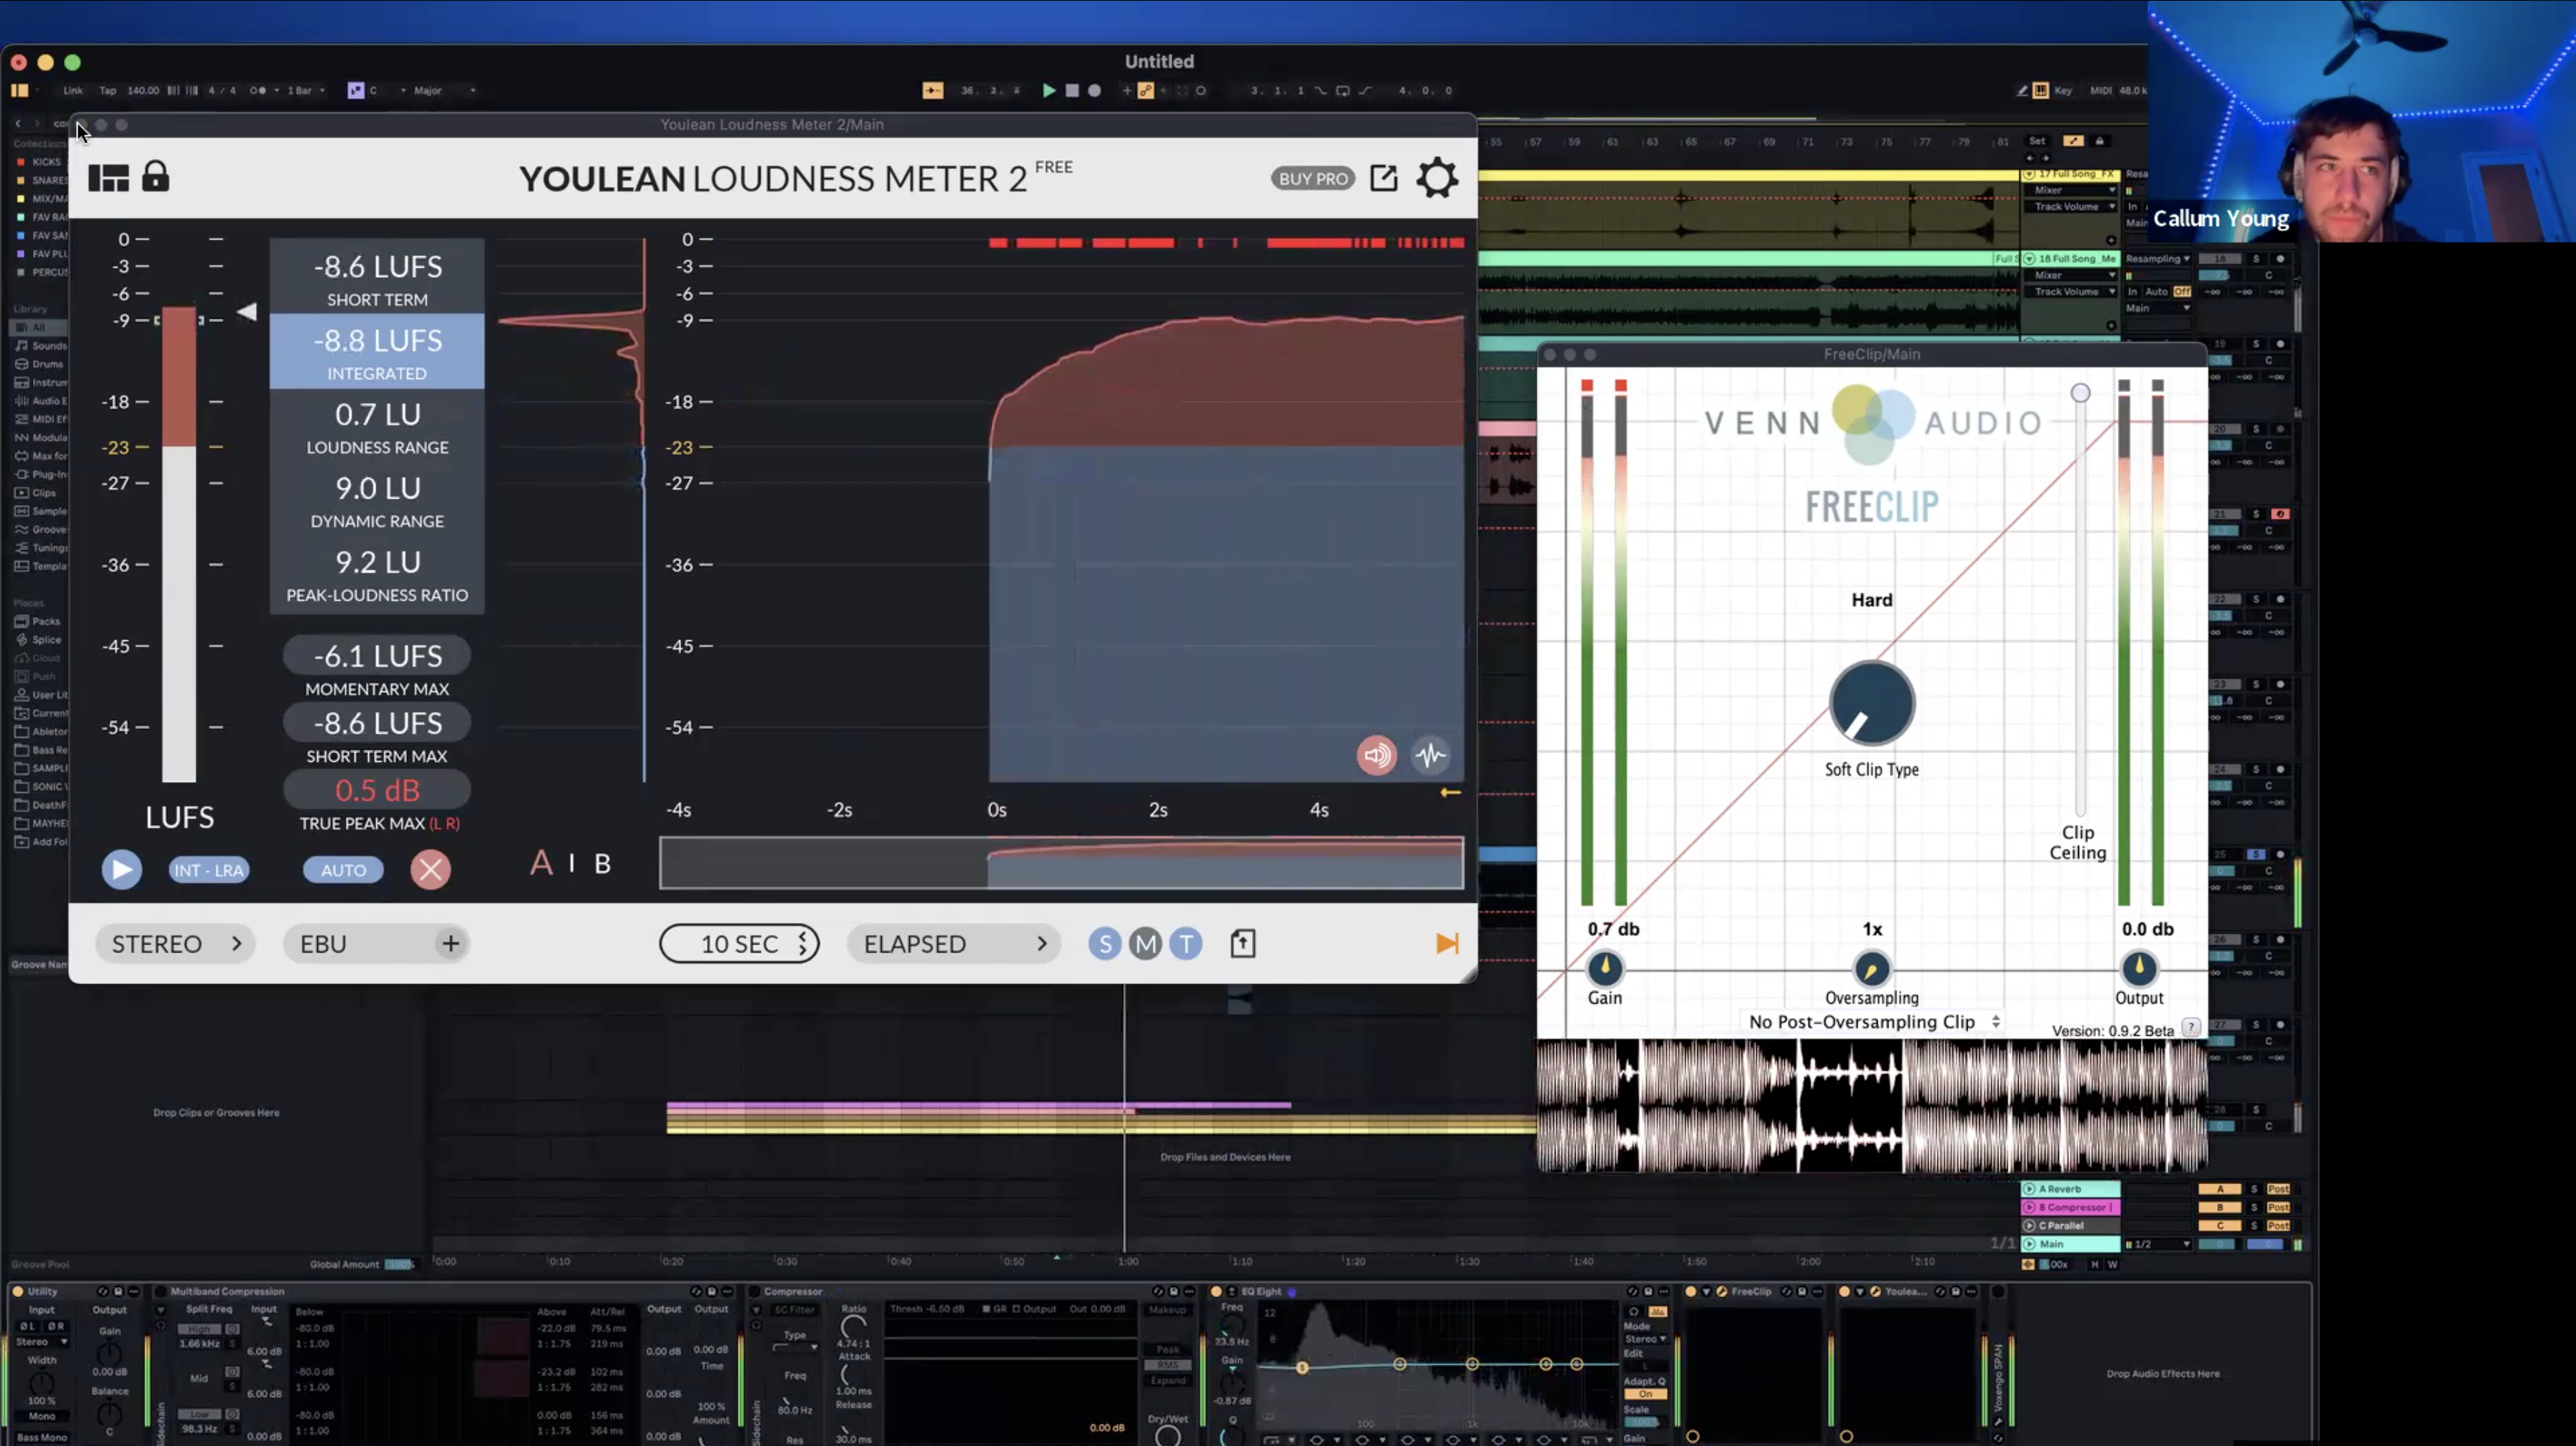Toggle the M momentary graph button
This screenshot has width=2576, height=1446.
(1145, 944)
